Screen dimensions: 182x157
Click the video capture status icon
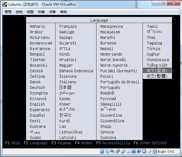click(139, 151)
